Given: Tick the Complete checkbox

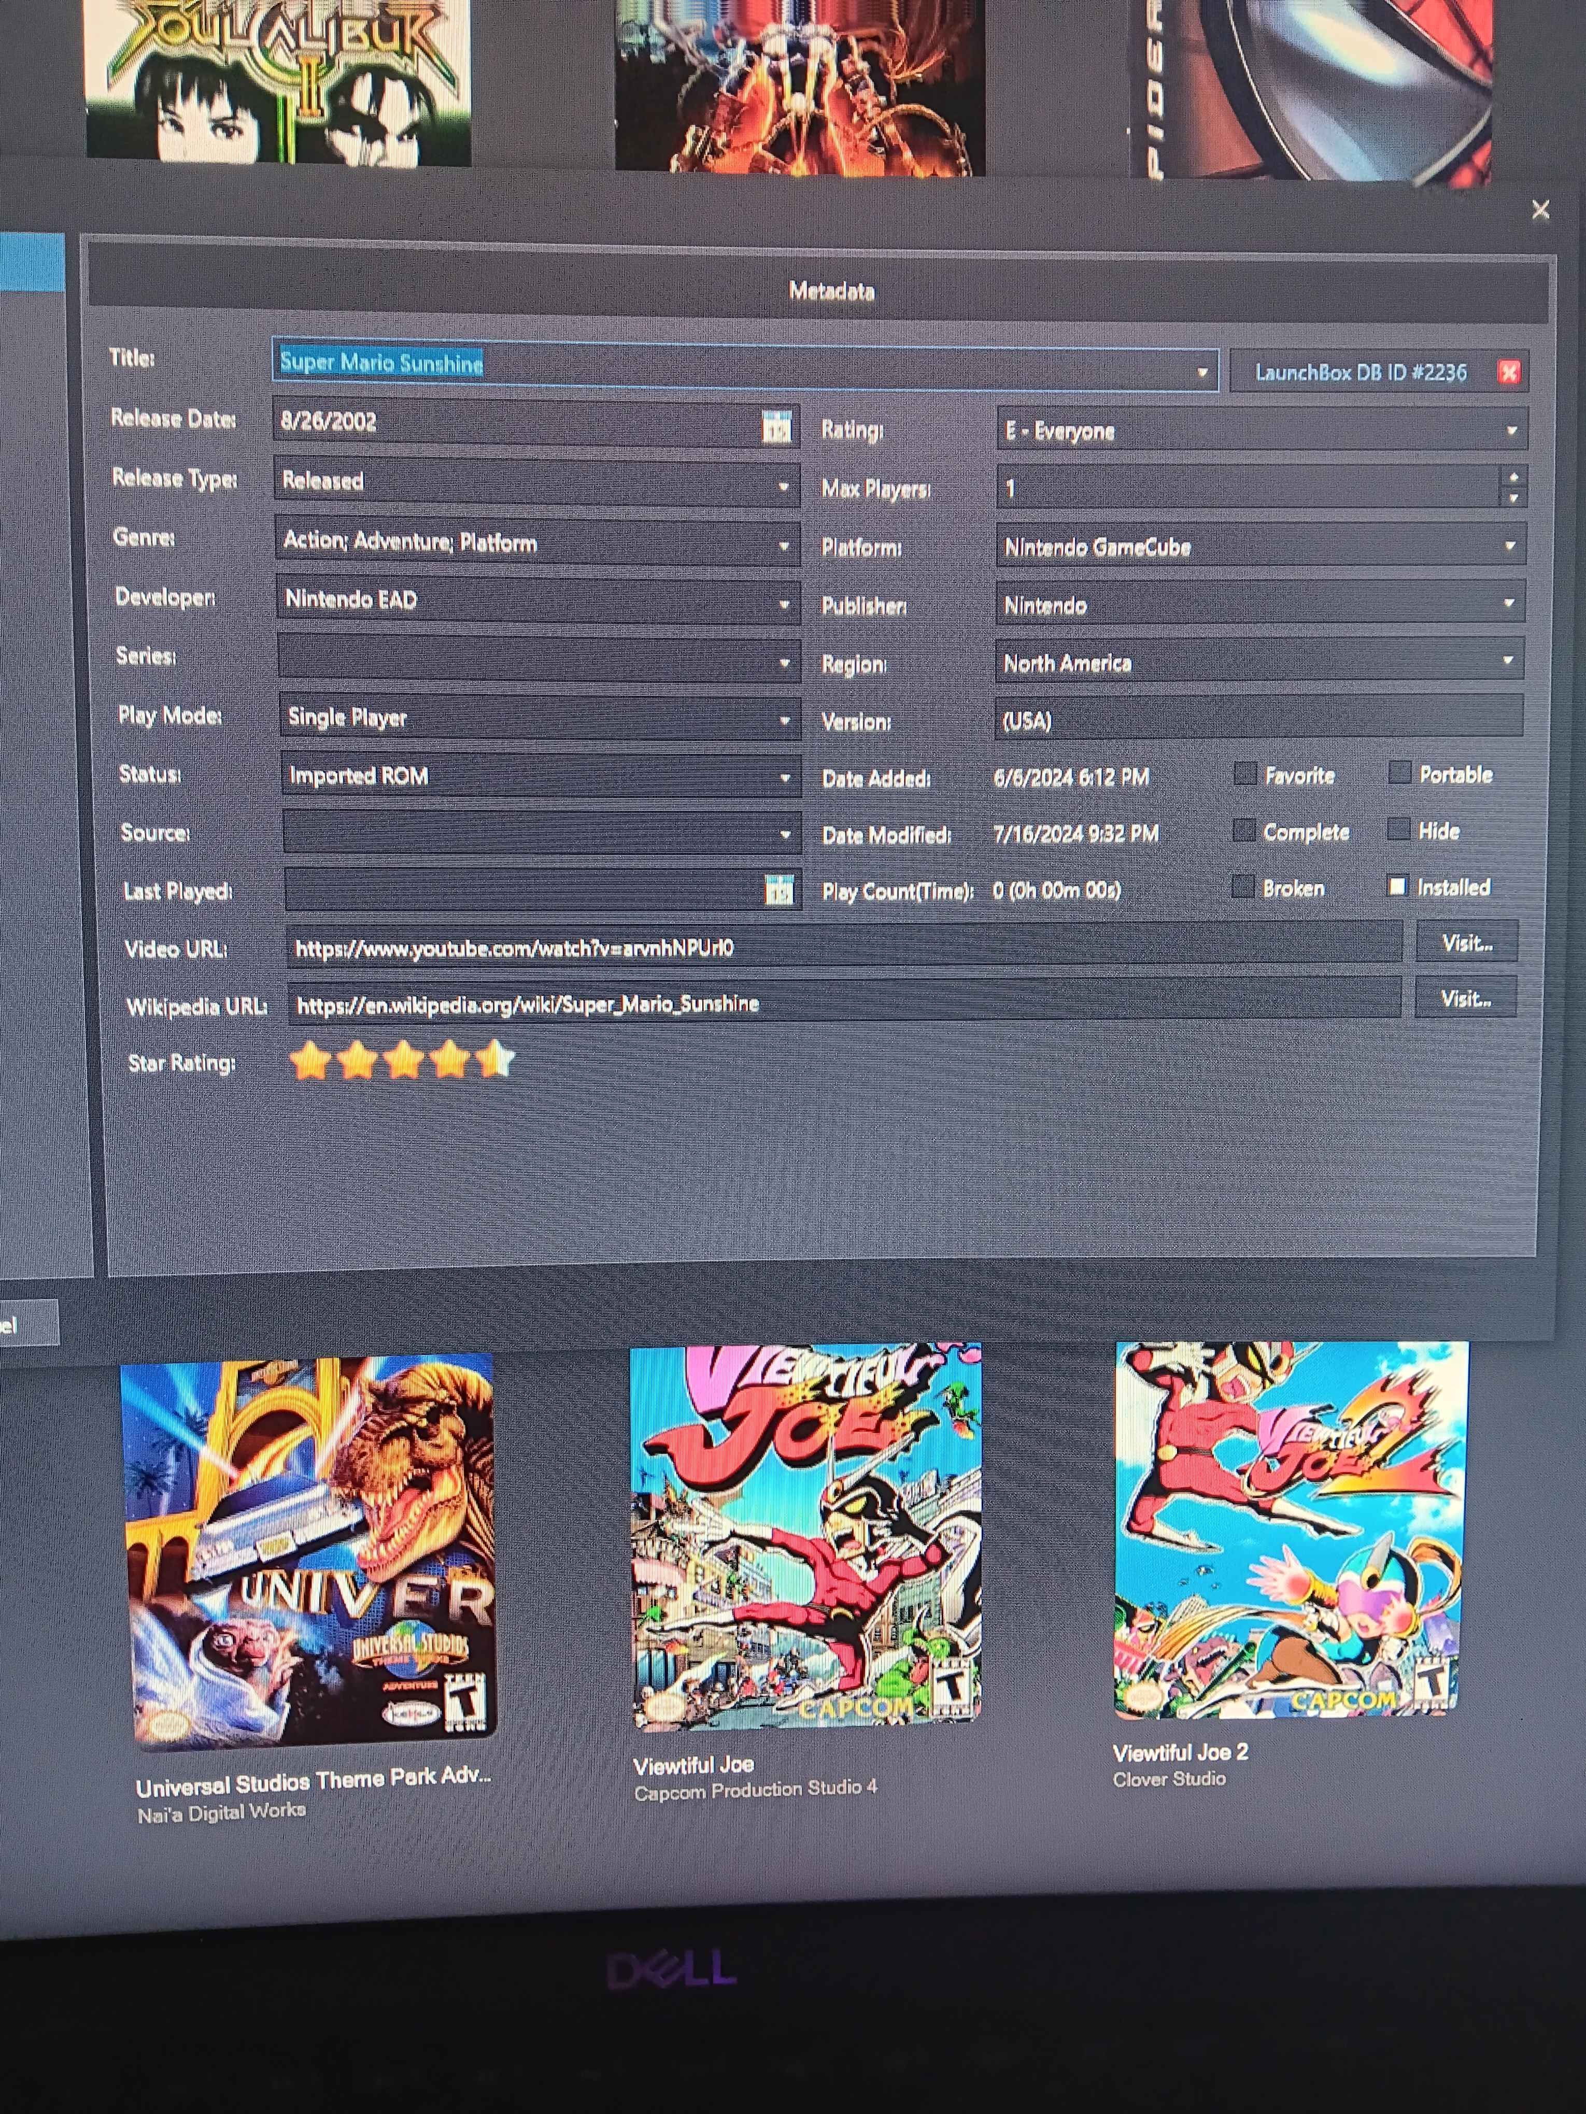Looking at the screenshot, I should [1244, 831].
